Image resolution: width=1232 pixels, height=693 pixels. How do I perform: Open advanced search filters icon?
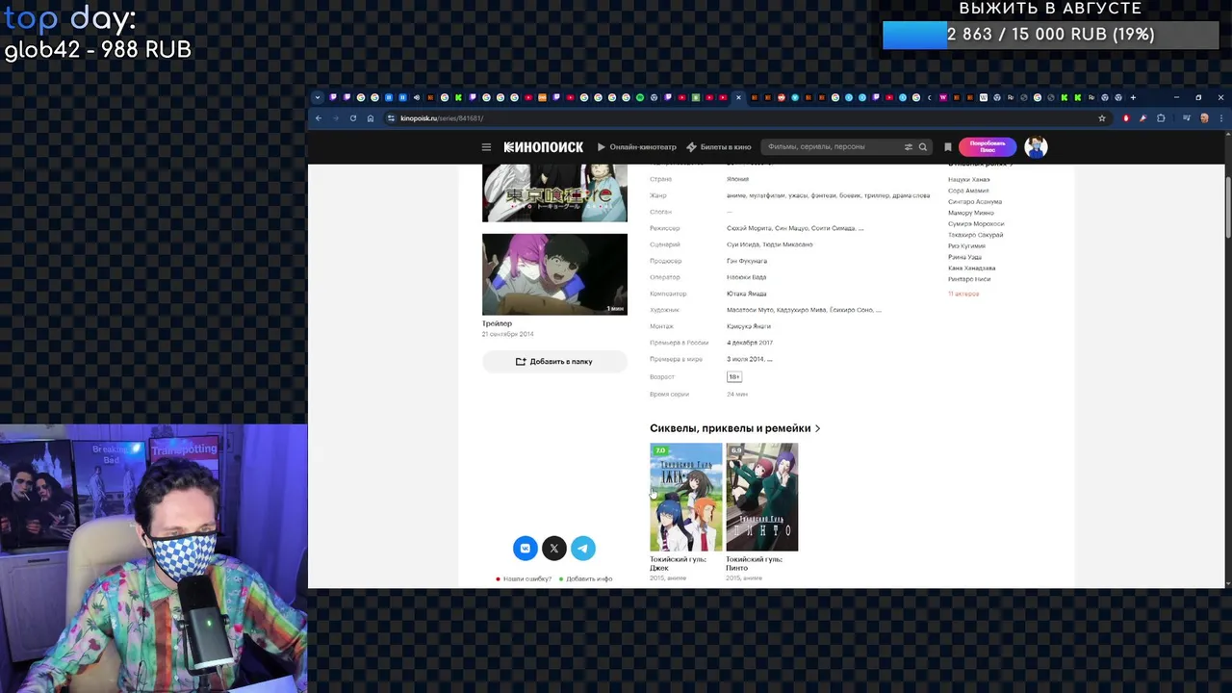click(908, 147)
